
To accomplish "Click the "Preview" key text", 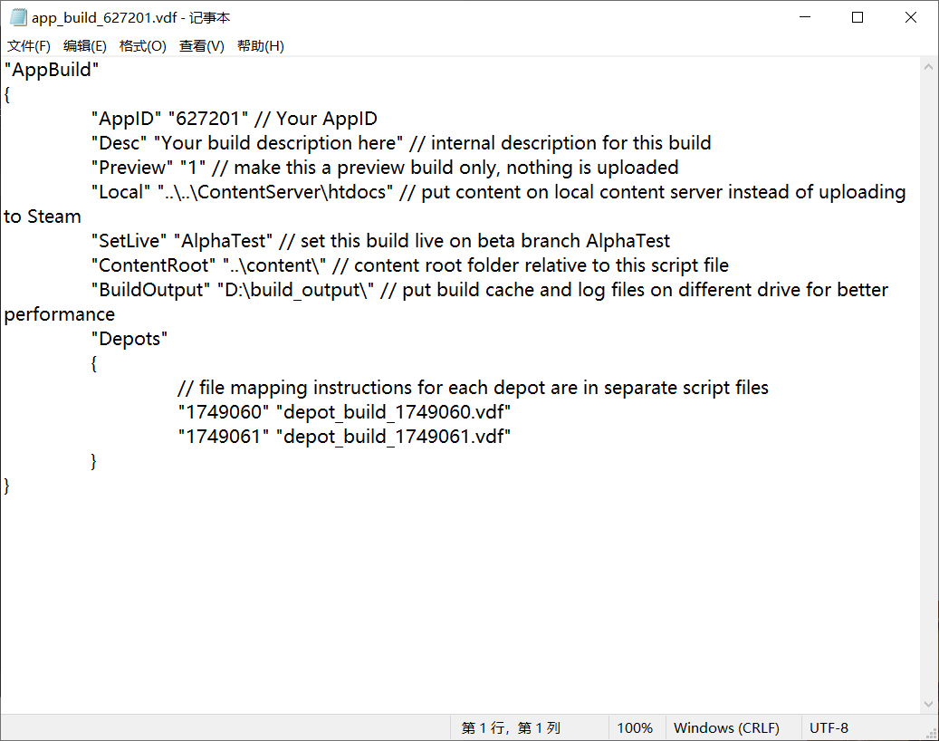I will 131,168.
